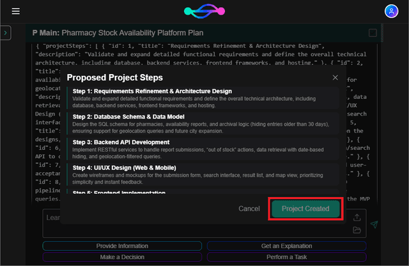409x266 pixels.
Task: Toggle the checkbox beside the plan title
Action: [x=373, y=33]
